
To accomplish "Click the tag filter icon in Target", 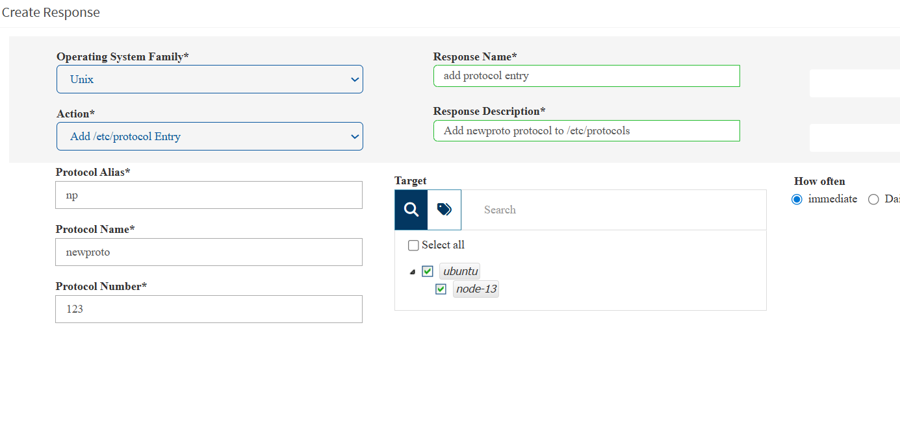I will [x=444, y=210].
